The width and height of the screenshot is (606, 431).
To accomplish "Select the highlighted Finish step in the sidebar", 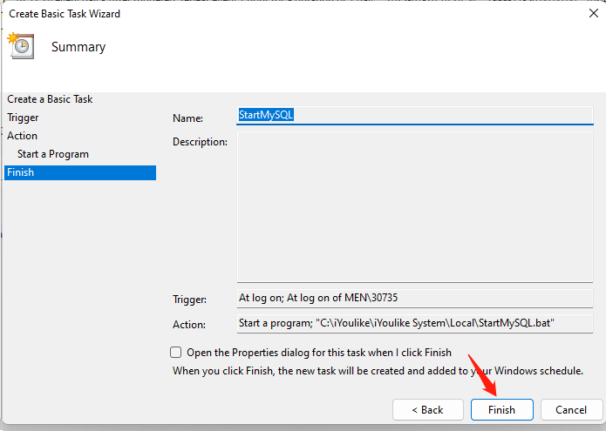I will [20, 172].
